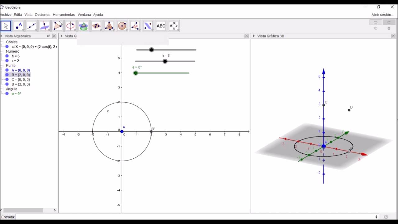Open the Vista menu
398x224 pixels.
click(28, 15)
